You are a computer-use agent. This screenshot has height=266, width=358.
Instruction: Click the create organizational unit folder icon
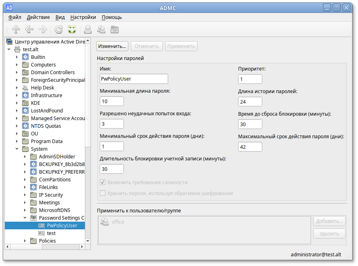[115, 29]
